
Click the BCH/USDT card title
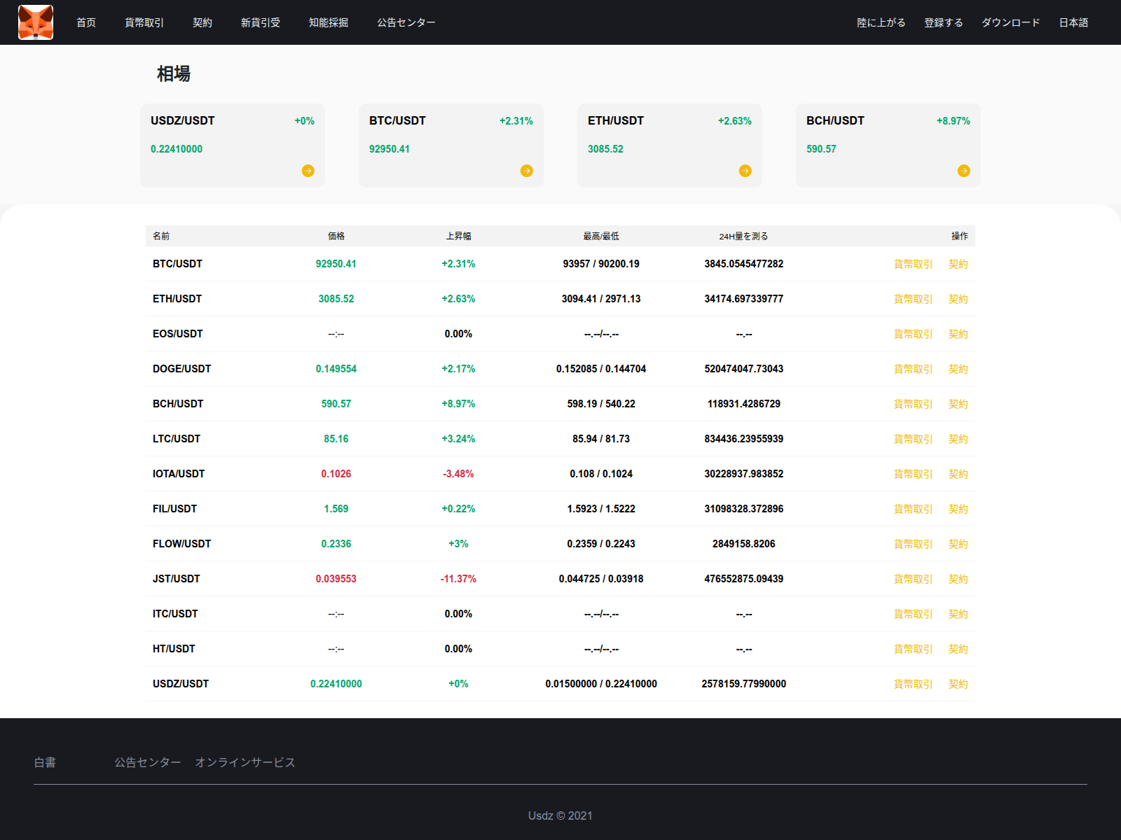pyautogui.click(x=835, y=120)
